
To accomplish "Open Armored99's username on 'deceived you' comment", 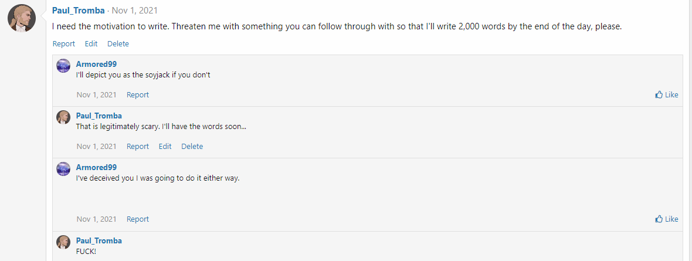I will tap(96, 167).
